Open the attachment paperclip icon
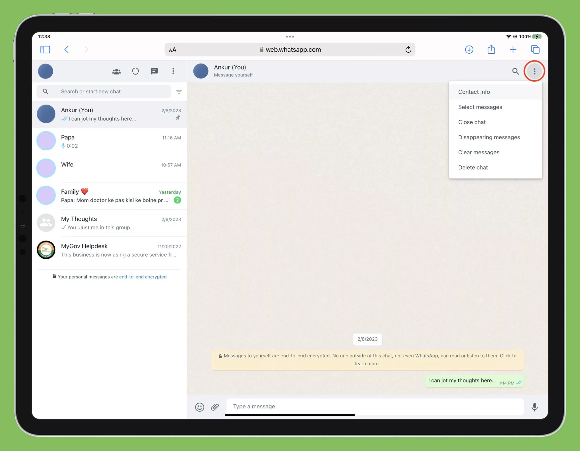Image resolution: width=580 pixels, height=451 pixels. pos(215,407)
